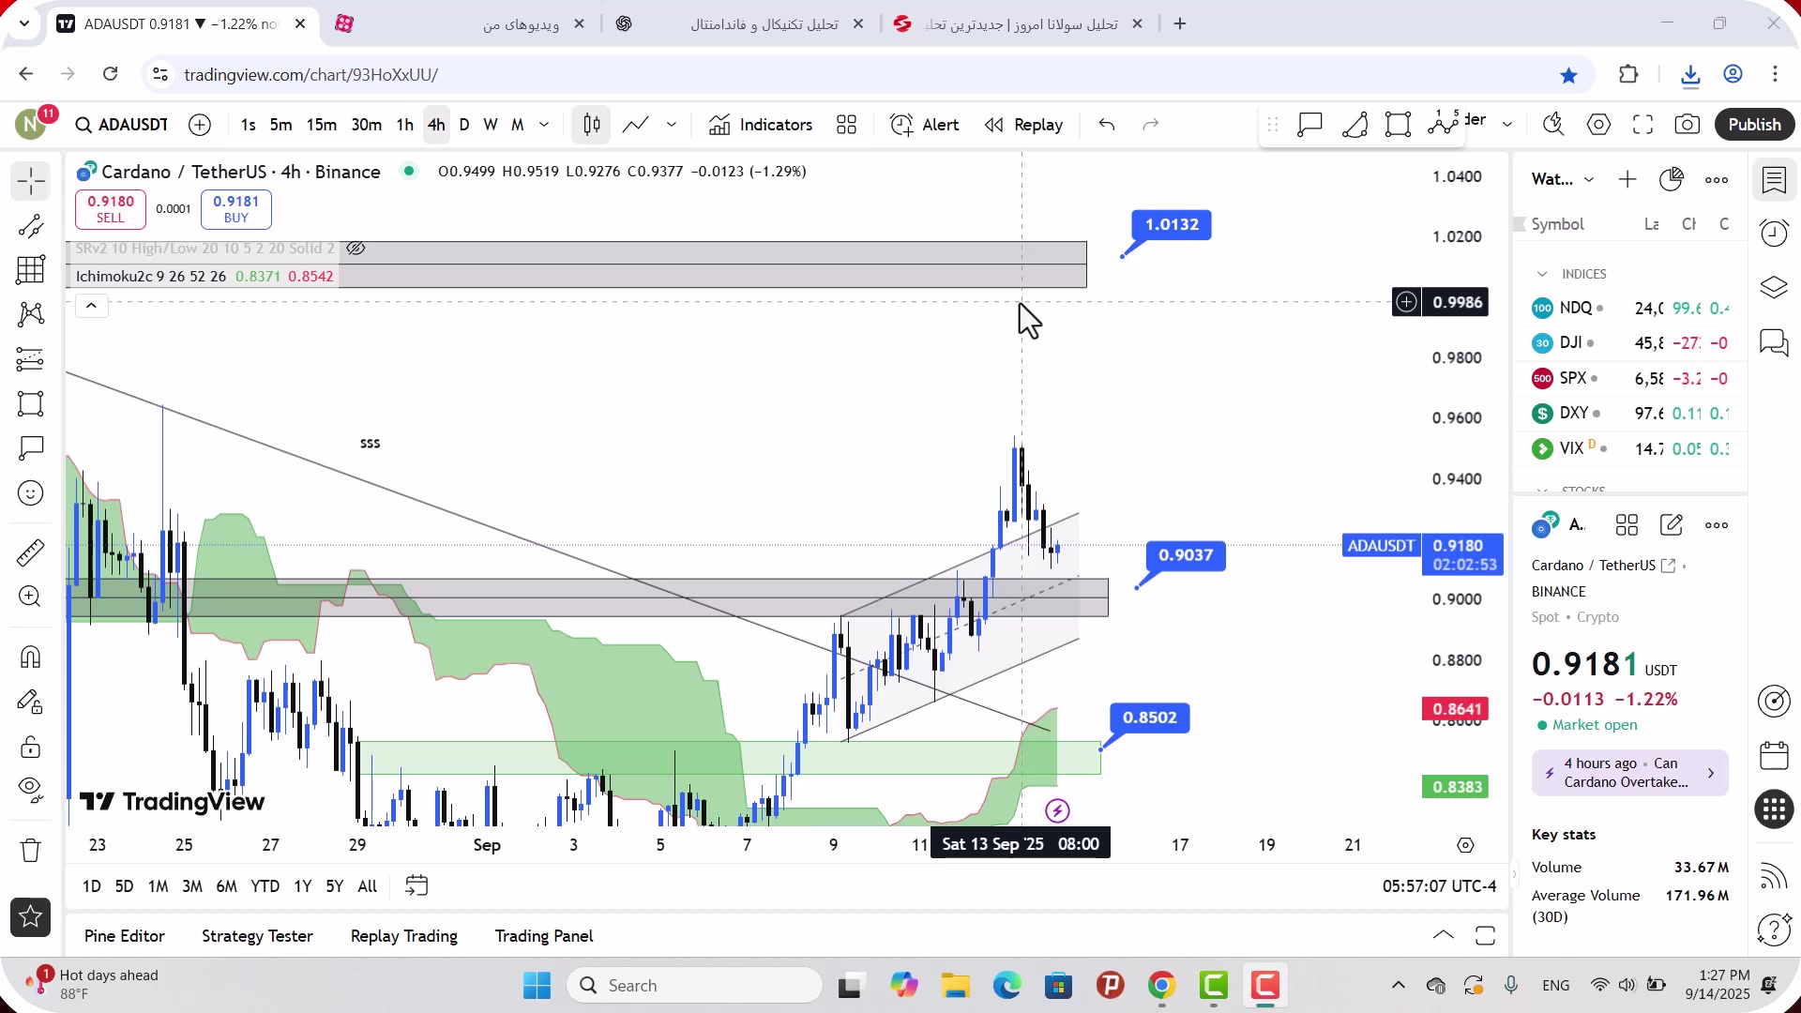The image size is (1801, 1013).
Task: Open the Cardano news headline card
Action: pyautogui.click(x=1630, y=773)
